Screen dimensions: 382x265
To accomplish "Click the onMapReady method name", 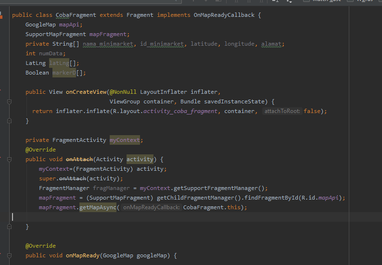I will pyautogui.click(x=83, y=255).
